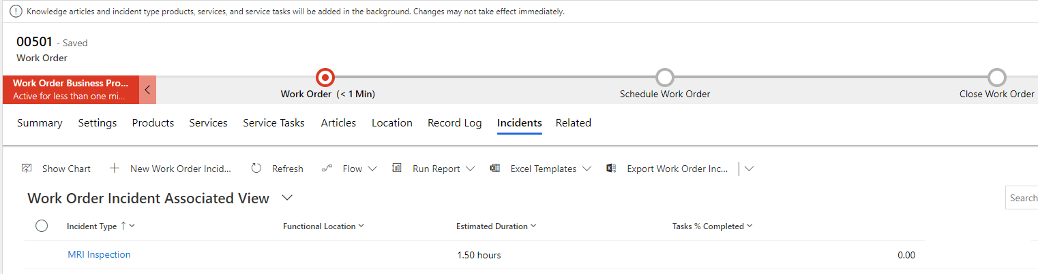Image resolution: width=1038 pixels, height=274 pixels.
Task: Open the more commands overflow chevron
Action: (x=750, y=169)
